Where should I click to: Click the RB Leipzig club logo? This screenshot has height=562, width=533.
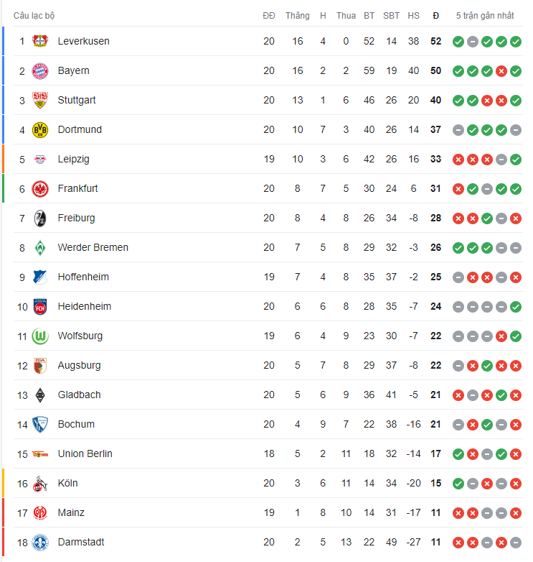40,160
